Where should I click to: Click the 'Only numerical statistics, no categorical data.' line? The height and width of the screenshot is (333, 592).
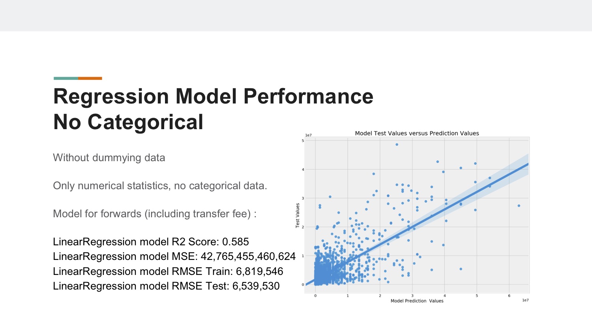click(160, 186)
